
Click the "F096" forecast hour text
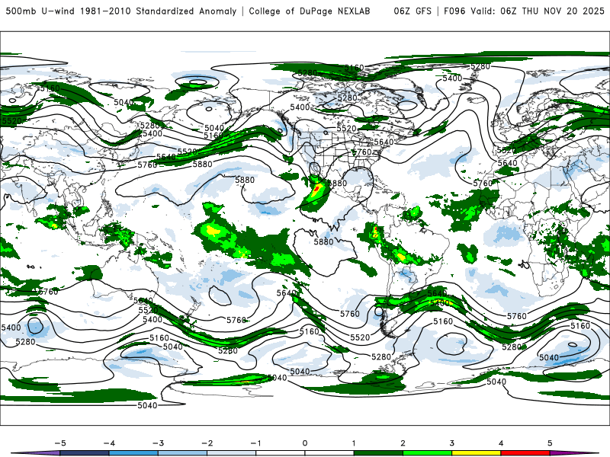pyautogui.click(x=454, y=11)
